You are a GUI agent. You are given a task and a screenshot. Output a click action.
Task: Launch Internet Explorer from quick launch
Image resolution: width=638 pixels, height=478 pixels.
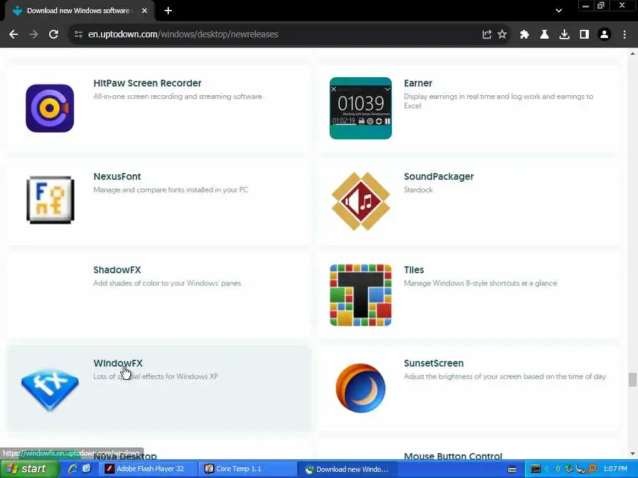tap(74, 469)
